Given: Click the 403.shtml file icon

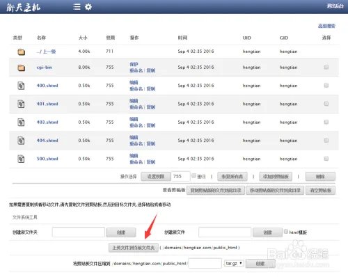Looking at the screenshot, I should [21, 122].
